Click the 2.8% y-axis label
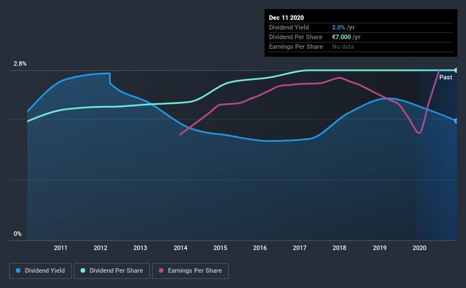The height and width of the screenshot is (288, 466). tap(20, 64)
